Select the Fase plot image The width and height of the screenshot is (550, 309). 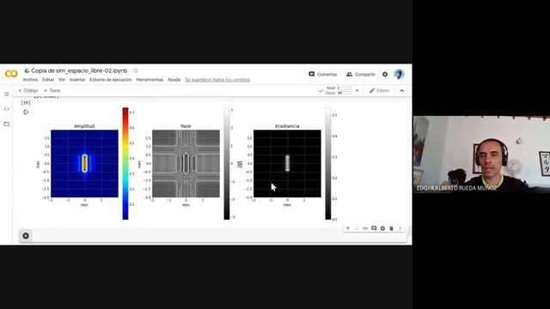point(186,164)
